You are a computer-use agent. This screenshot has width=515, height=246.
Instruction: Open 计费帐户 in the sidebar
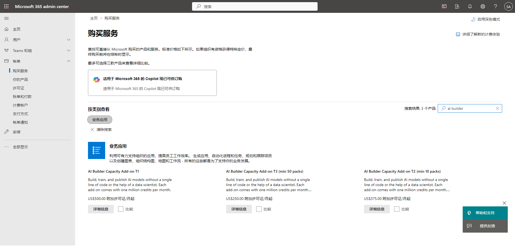(x=20, y=105)
